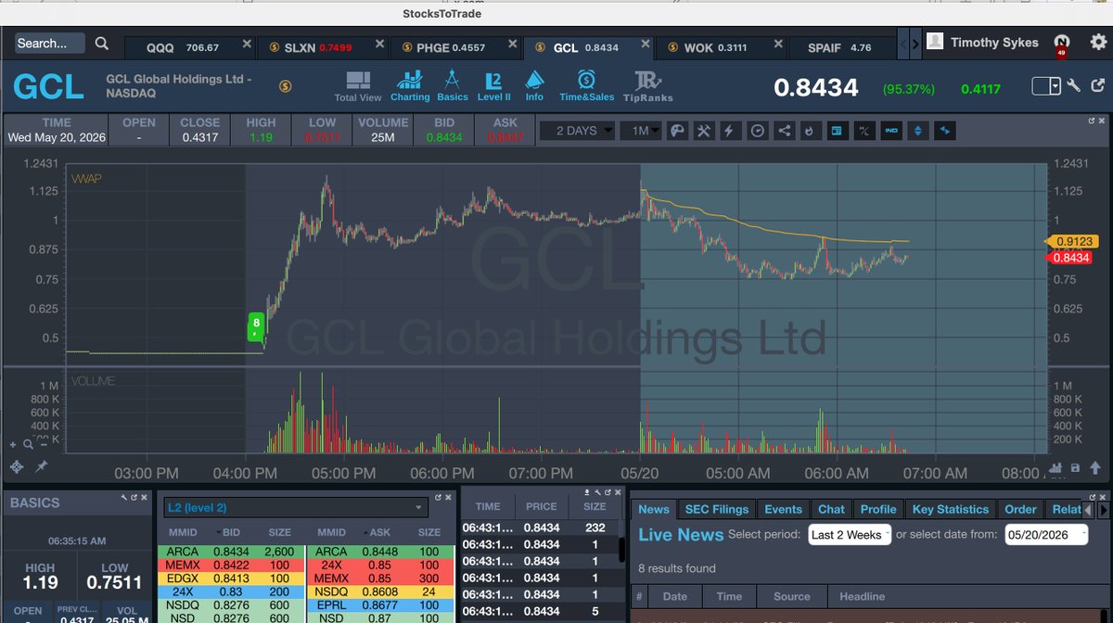
Task: Click the up arrow icon at chart bottom-right
Action: [1095, 469]
